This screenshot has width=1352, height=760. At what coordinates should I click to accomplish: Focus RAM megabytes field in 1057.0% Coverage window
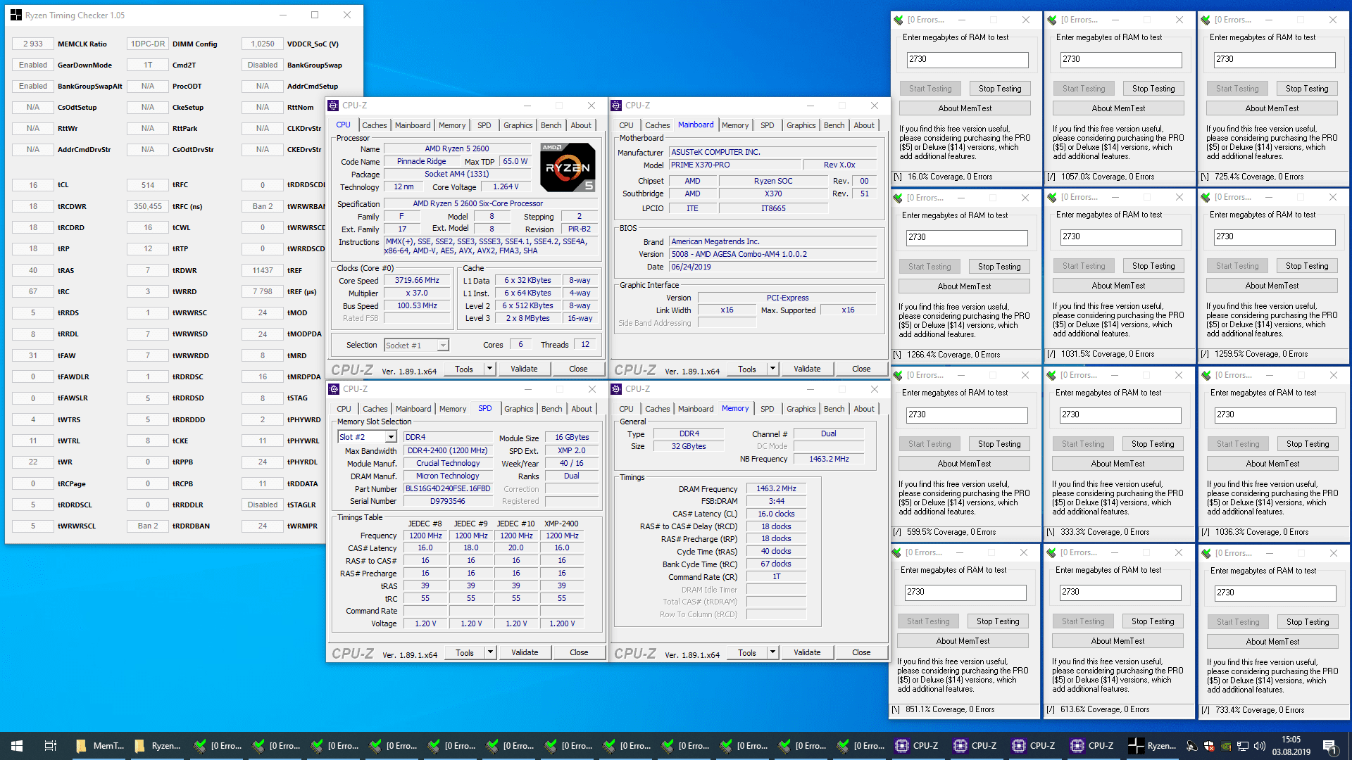pyautogui.click(x=1121, y=60)
